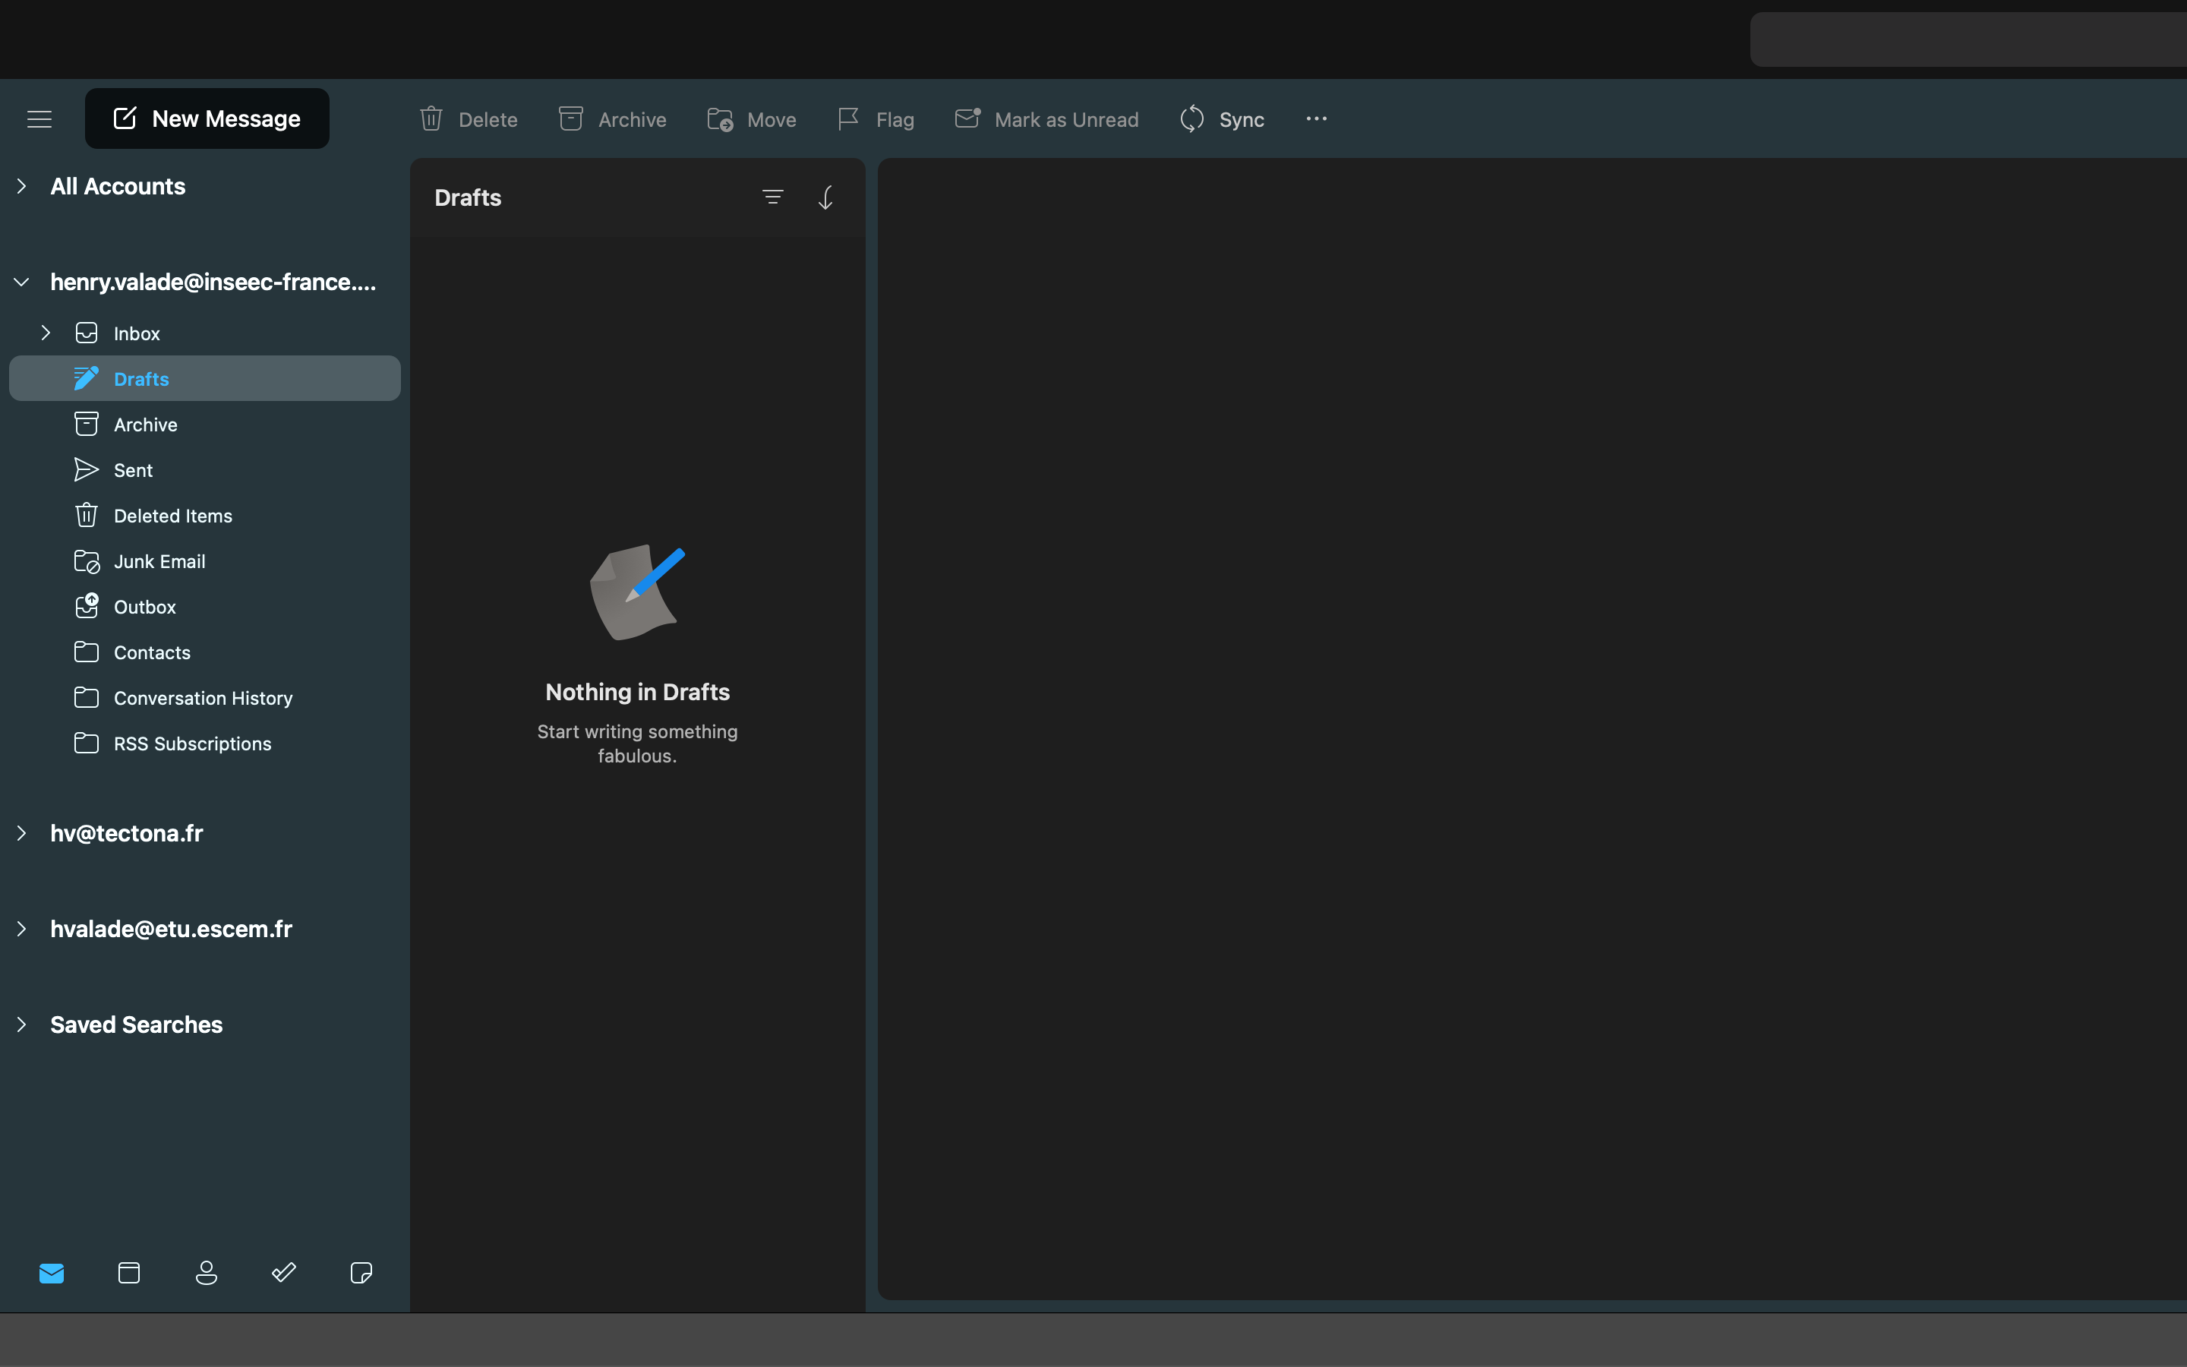Click the Sync toolbar icon
Viewport: 2187px width, 1367px height.
(1191, 119)
